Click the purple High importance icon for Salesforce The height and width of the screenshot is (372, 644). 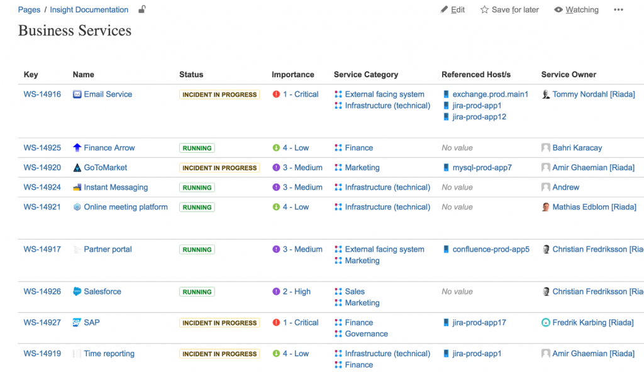coord(276,292)
